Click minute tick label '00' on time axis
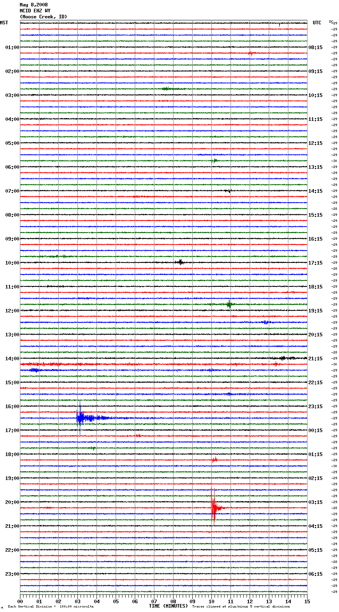 point(20,601)
